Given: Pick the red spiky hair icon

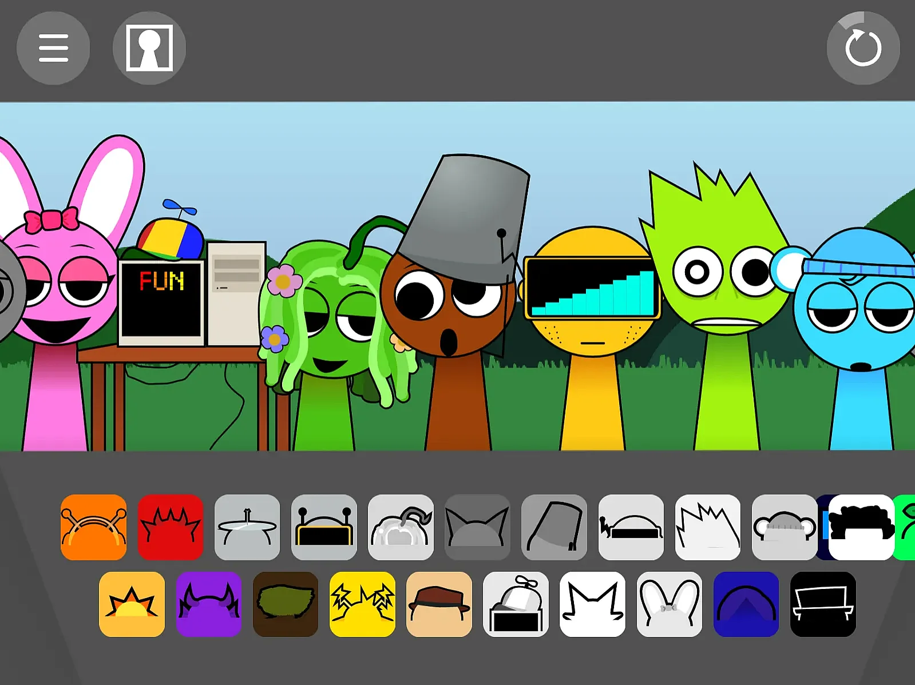Looking at the screenshot, I should pyautogui.click(x=171, y=527).
